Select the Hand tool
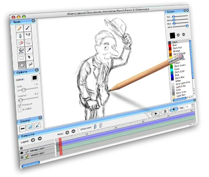Viewport: 209px width, 177px height. coord(22,65)
